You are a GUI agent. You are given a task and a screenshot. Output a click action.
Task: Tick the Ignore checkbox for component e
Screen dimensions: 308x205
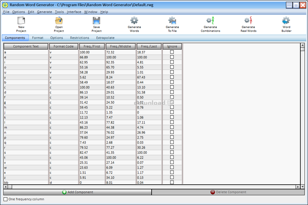click(172, 57)
